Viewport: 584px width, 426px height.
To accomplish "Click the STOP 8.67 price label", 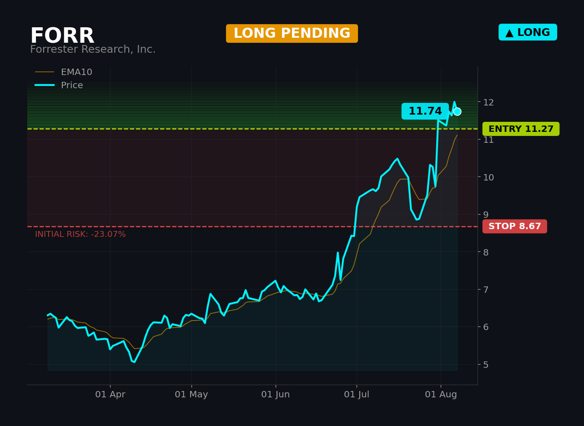I will click(x=515, y=226).
